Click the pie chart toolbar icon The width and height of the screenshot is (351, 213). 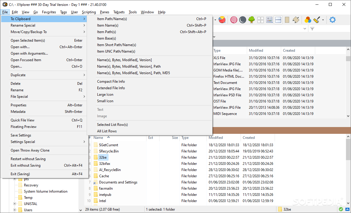click(x=222, y=20)
